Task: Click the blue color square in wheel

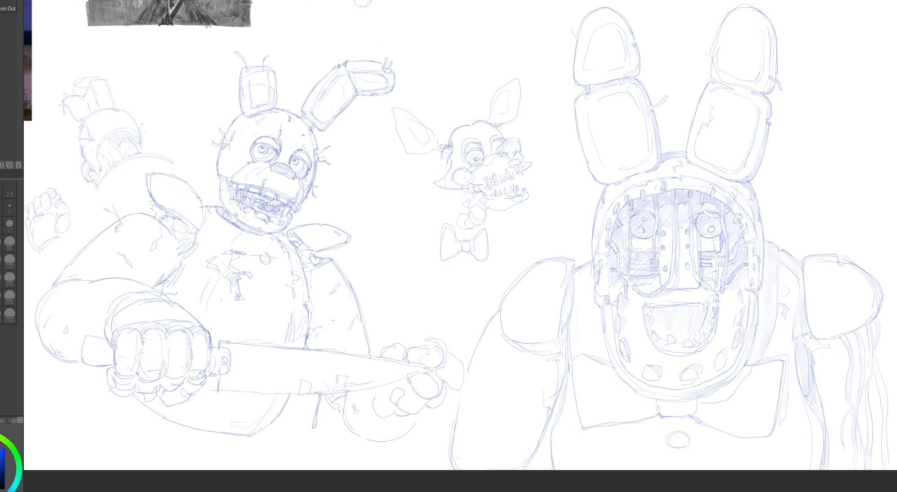Action: coord(2,467)
